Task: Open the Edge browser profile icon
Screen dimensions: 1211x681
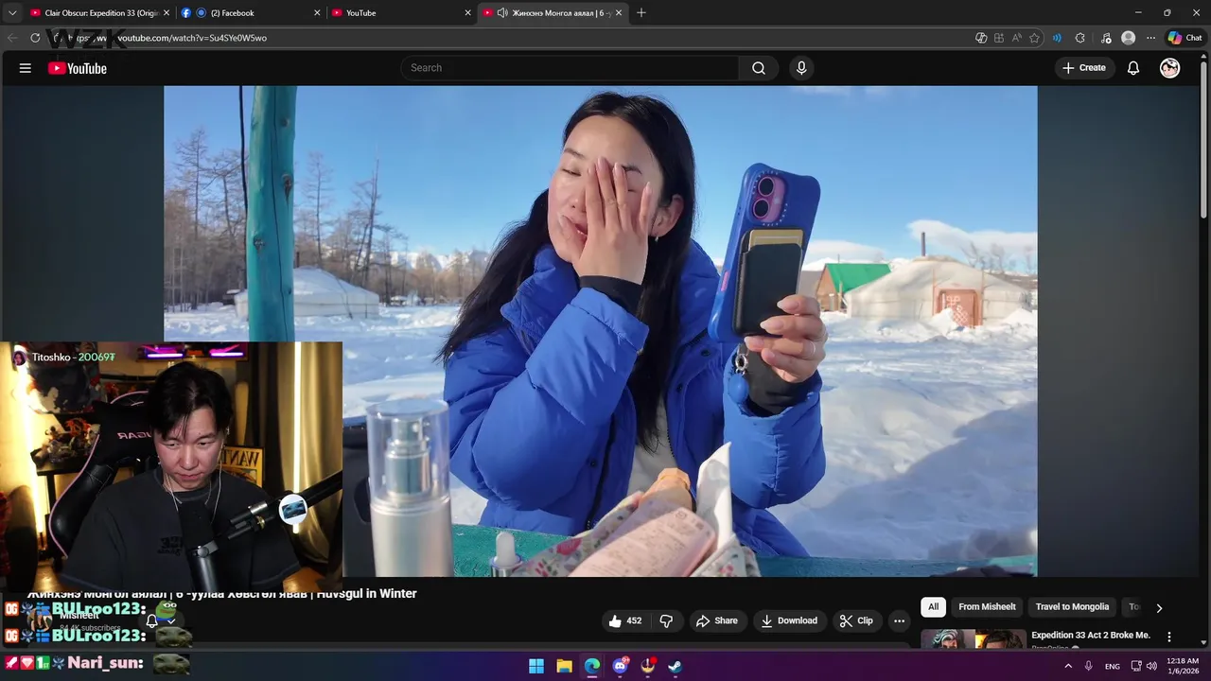Action: pos(1128,38)
